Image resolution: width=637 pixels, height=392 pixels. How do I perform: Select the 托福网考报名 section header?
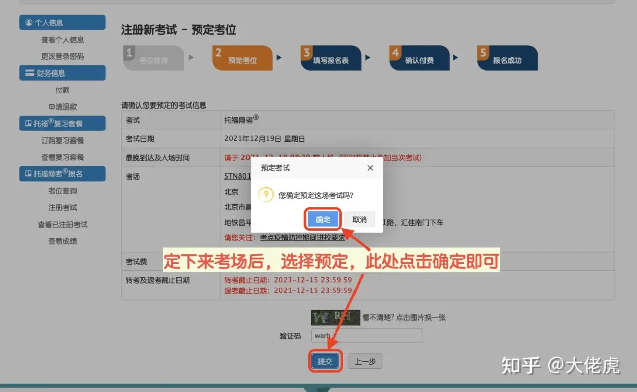(62, 174)
